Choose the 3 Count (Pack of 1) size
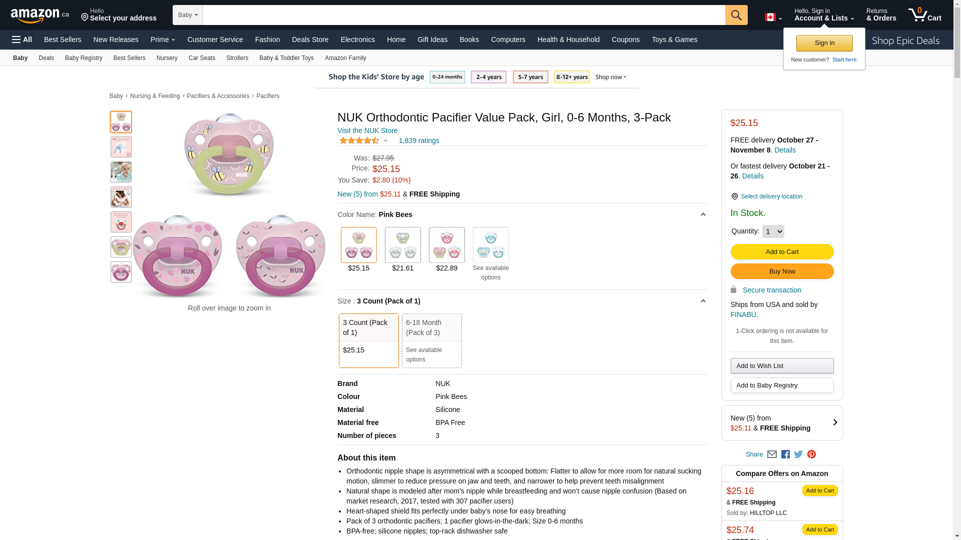Viewport: 961px width, 540px height. [368, 340]
